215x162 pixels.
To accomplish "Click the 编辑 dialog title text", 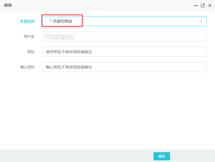I will point(8,5).
